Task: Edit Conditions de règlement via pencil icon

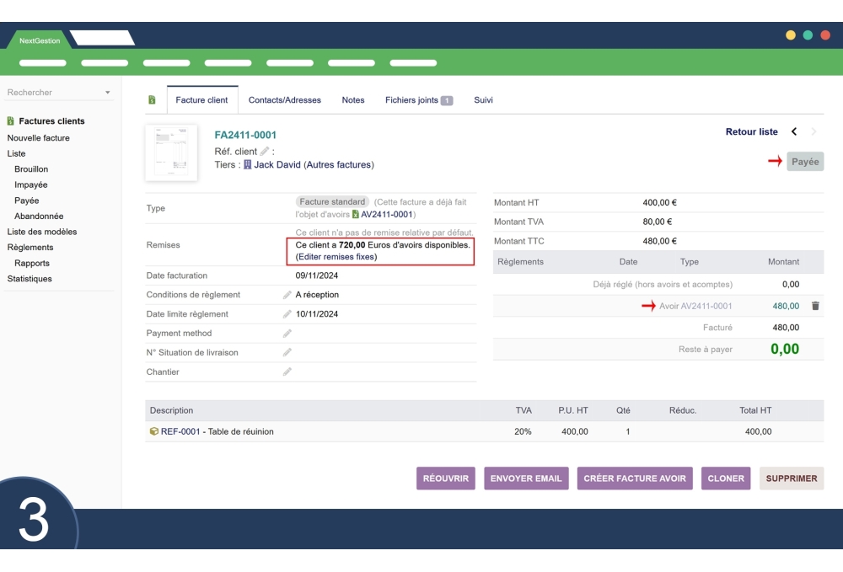Action: (287, 296)
